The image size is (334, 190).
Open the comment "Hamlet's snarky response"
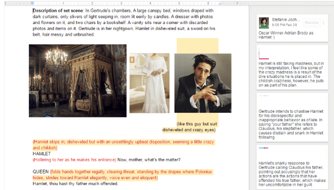tap(292, 167)
